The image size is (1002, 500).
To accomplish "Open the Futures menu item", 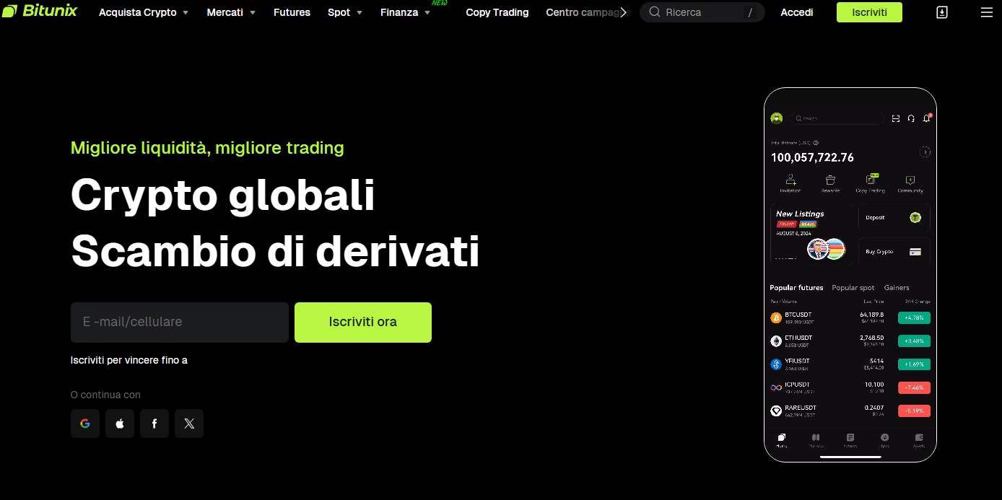I will [x=292, y=12].
